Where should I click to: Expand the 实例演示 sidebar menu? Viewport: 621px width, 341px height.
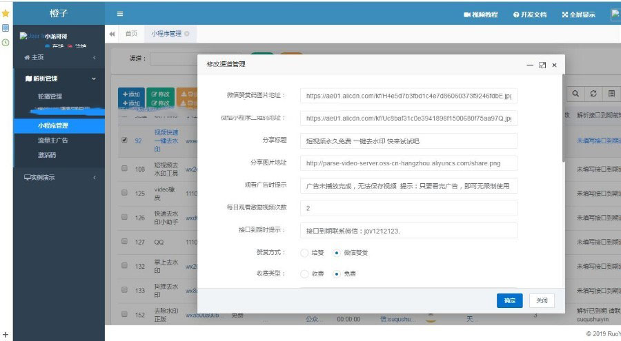pyautogui.click(x=59, y=178)
